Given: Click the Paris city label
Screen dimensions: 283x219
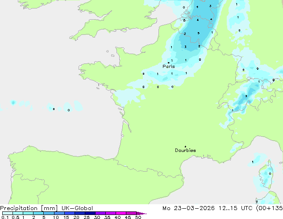Looking at the screenshot, I should pos(169,67).
